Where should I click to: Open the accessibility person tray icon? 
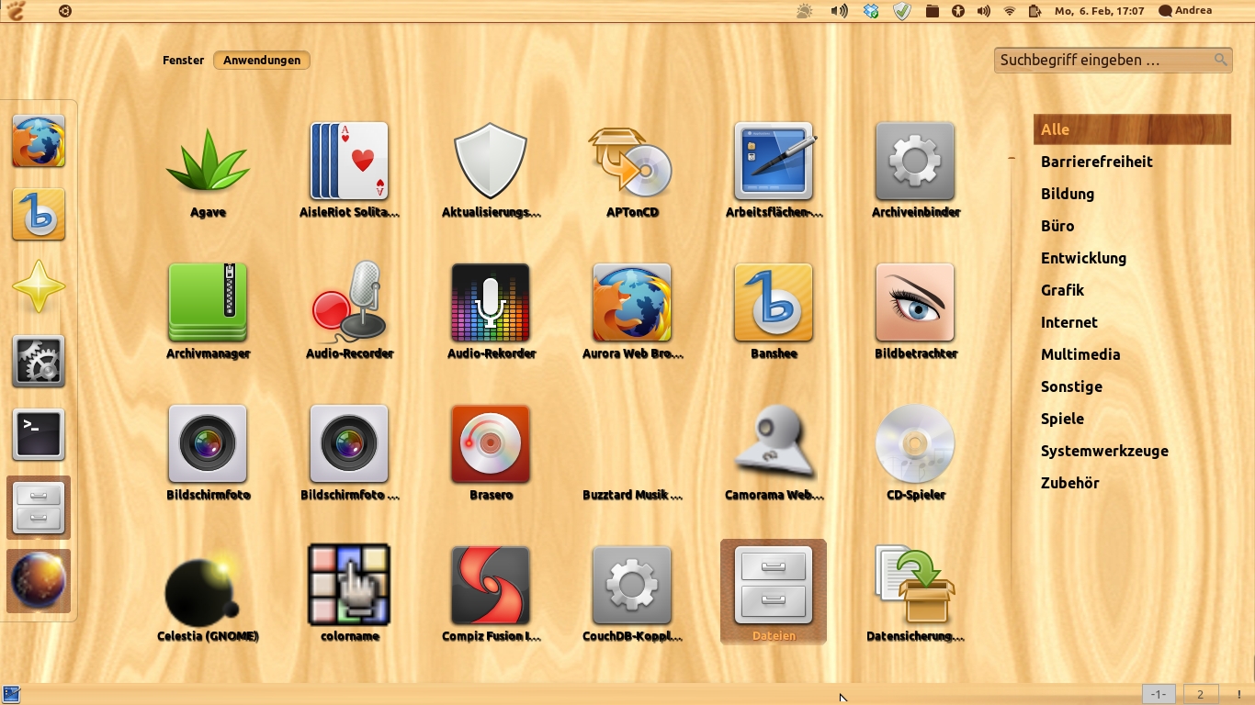pos(958,11)
